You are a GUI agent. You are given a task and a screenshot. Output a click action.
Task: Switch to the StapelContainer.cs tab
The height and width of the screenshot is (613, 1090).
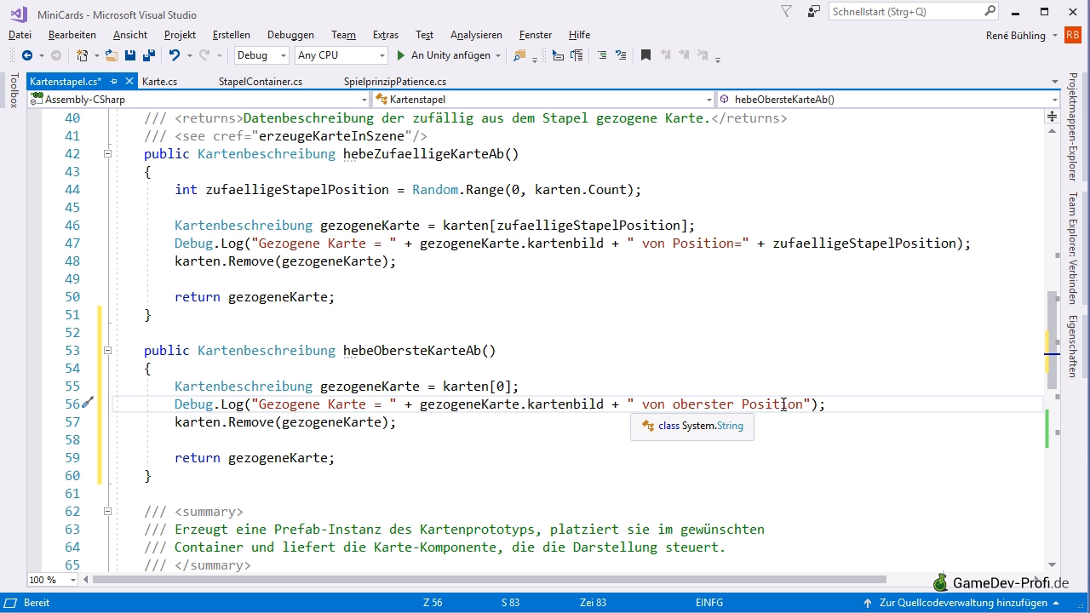click(261, 82)
